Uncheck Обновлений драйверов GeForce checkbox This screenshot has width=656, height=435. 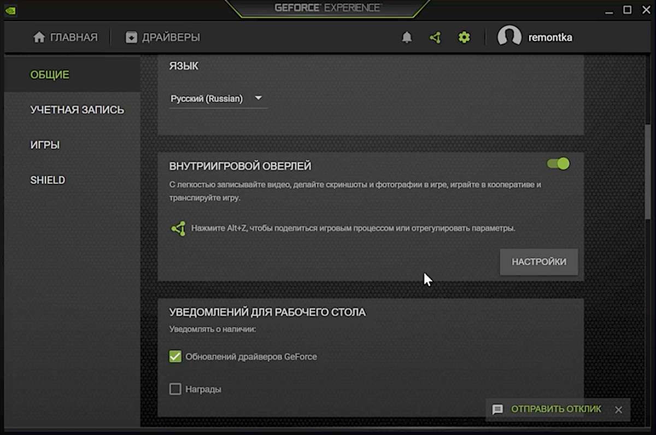tap(175, 357)
